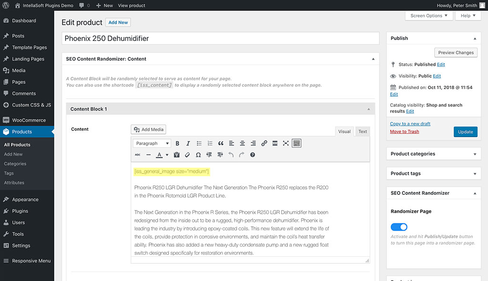Screen dimensions: 488x281
Task: Click Add New button beside Edit product
Action: tap(118, 22)
